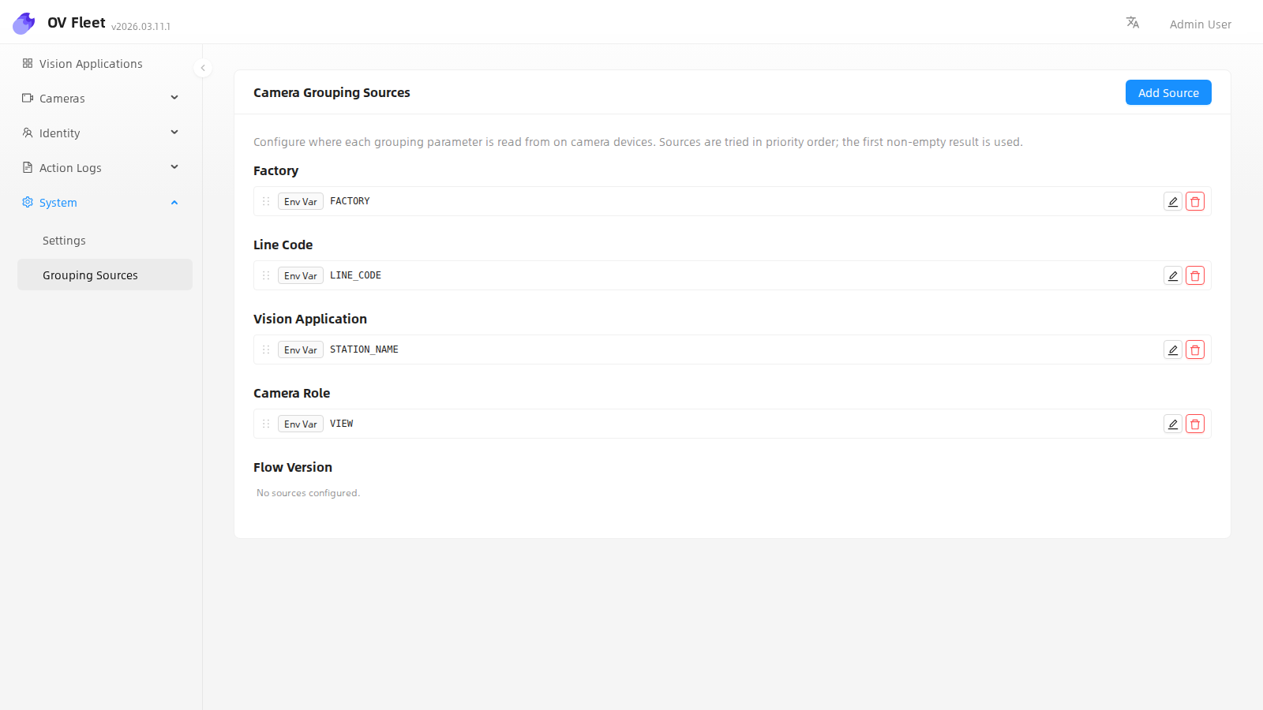Viewport: 1263px width, 710px height.
Task: Click the Camera Grouping Sources heading
Action: pyautogui.click(x=332, y=92)
